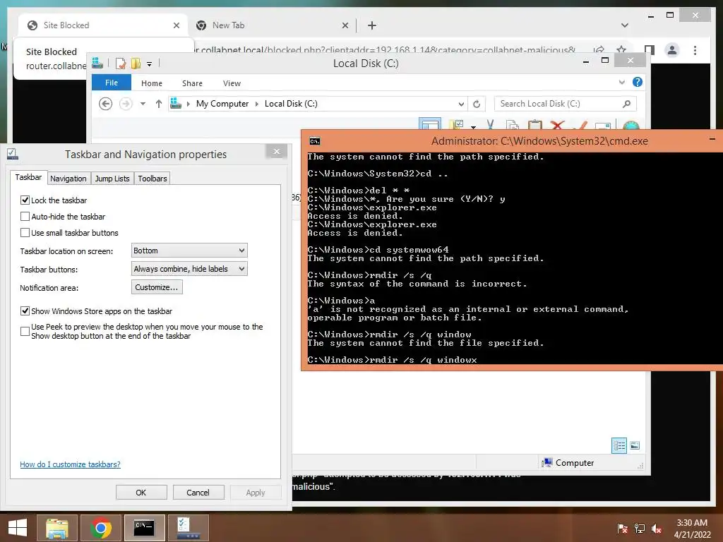The image size is (723, 542).
Task: Open the Explorer File menu
Action: coord(112,83)
